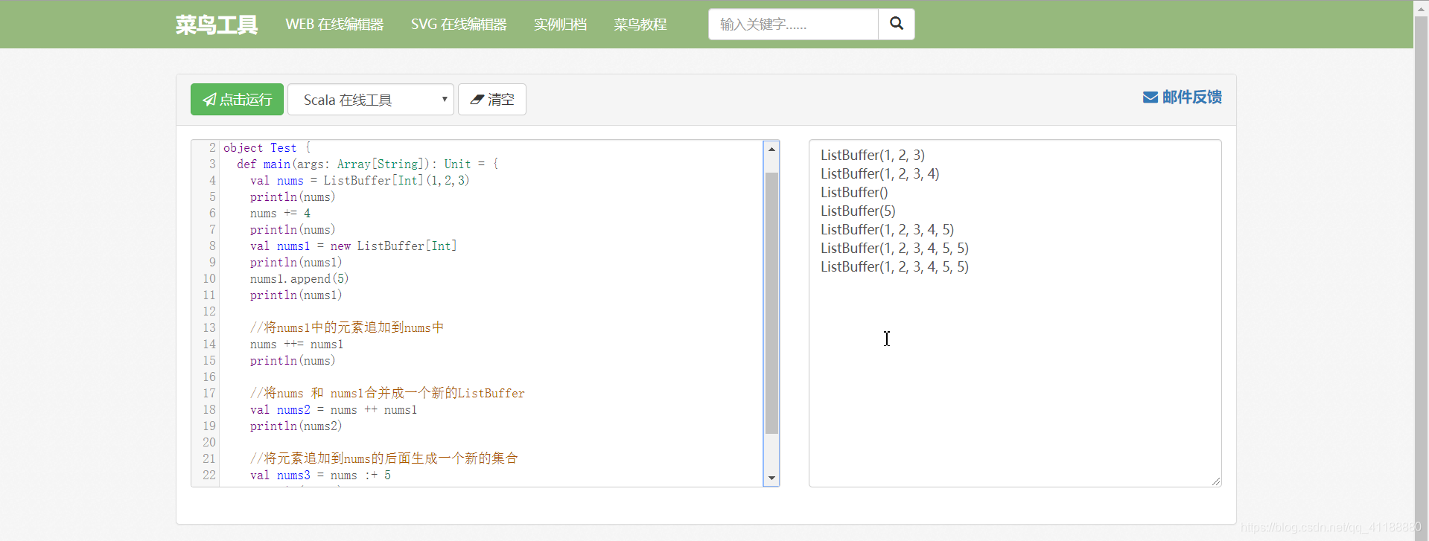1429x541 pixels.
Task: Click the "val nums2 = nums ++ nums1" line
Action: pos(334,410)
